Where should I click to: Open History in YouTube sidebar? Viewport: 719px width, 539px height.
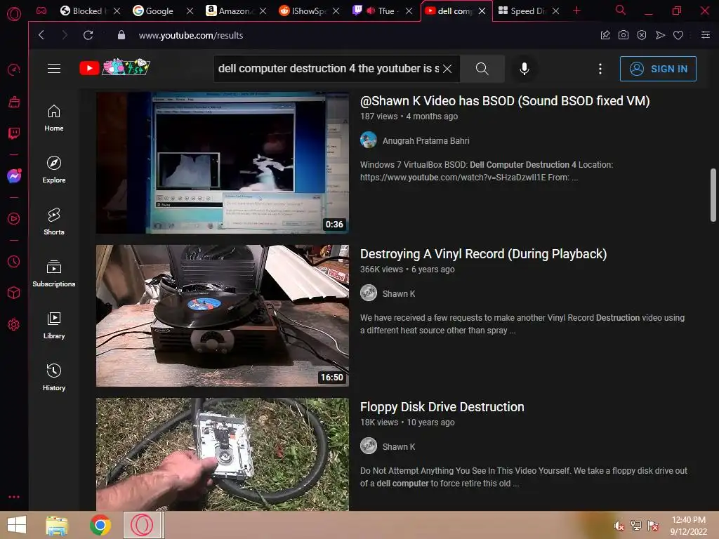[54, 377]
